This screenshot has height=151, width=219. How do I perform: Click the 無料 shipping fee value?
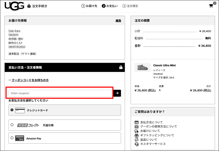[x=208, y=38]
